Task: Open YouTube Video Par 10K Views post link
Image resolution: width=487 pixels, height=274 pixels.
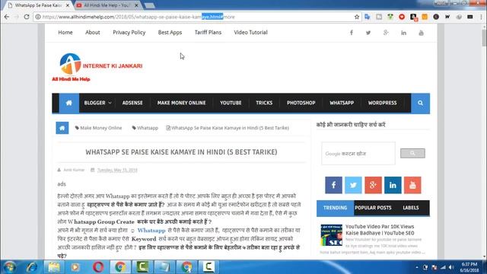Action: [x=380, y=230]
